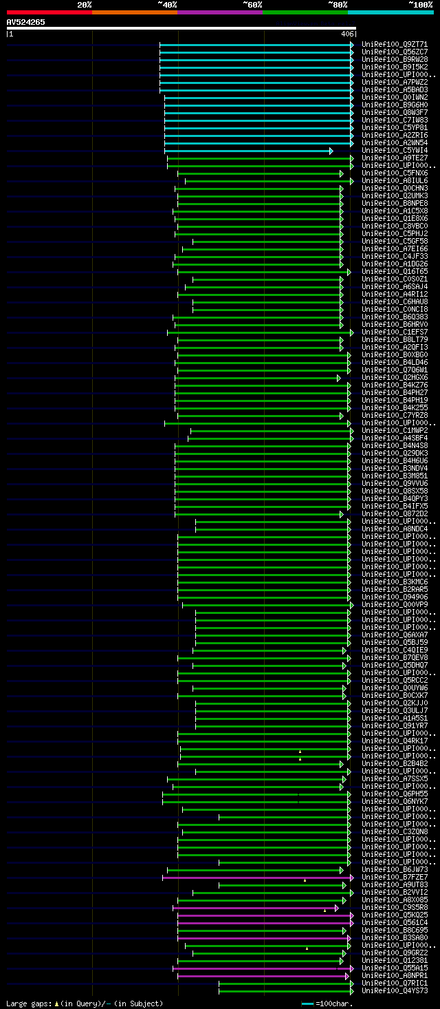Select hit label UniRef100_Q00VP9
Image resolution: width=440 pixels, height=1009 pixels.
pyautogui.click(x=395, y=605)
